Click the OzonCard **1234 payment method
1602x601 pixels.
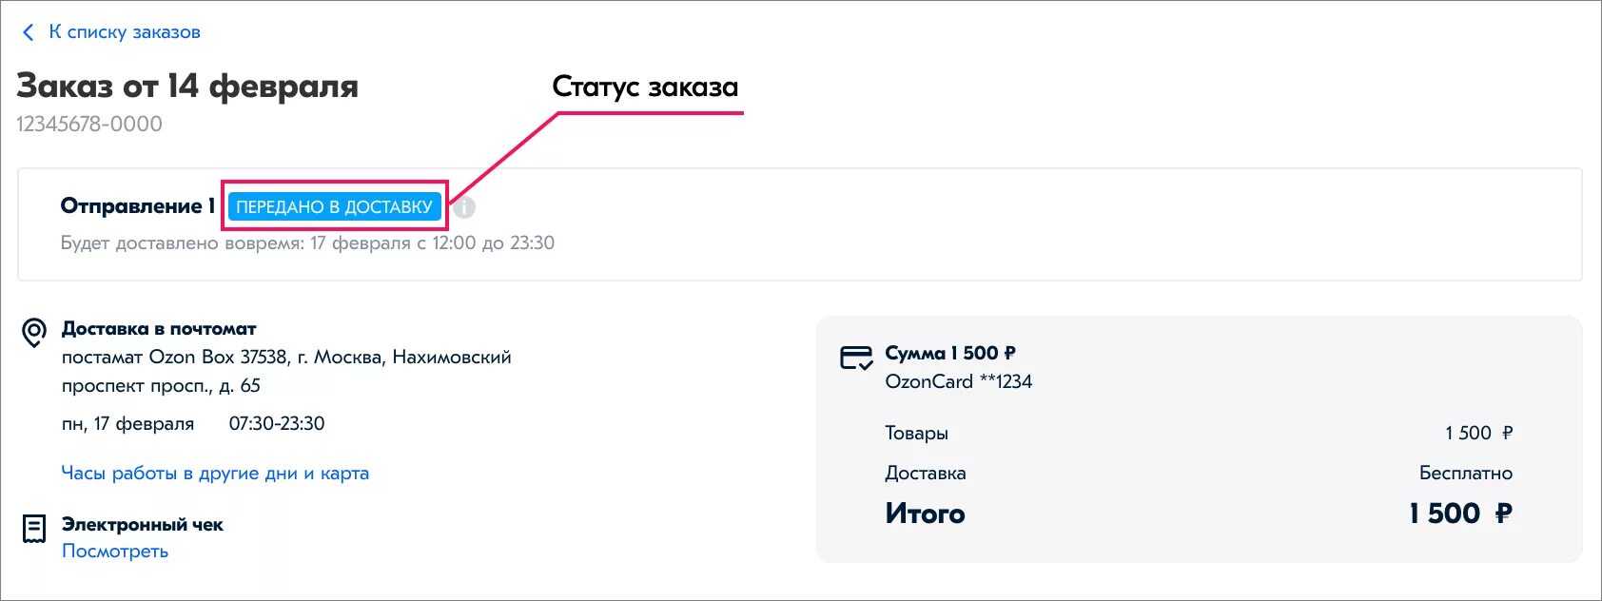click(x=958, y=381)
